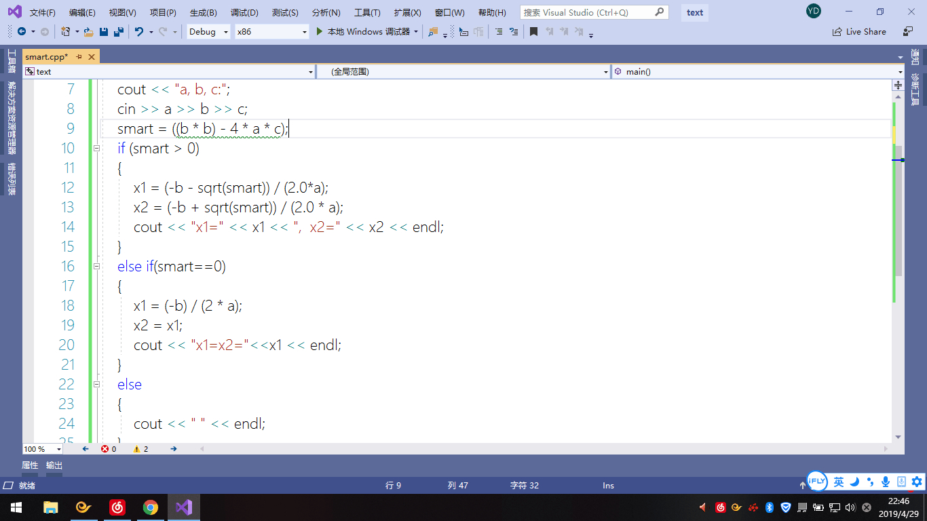This screenshot has height=521, width=927.
Task: Click the vertical scrollbar thumb
Action: (898, 210)
